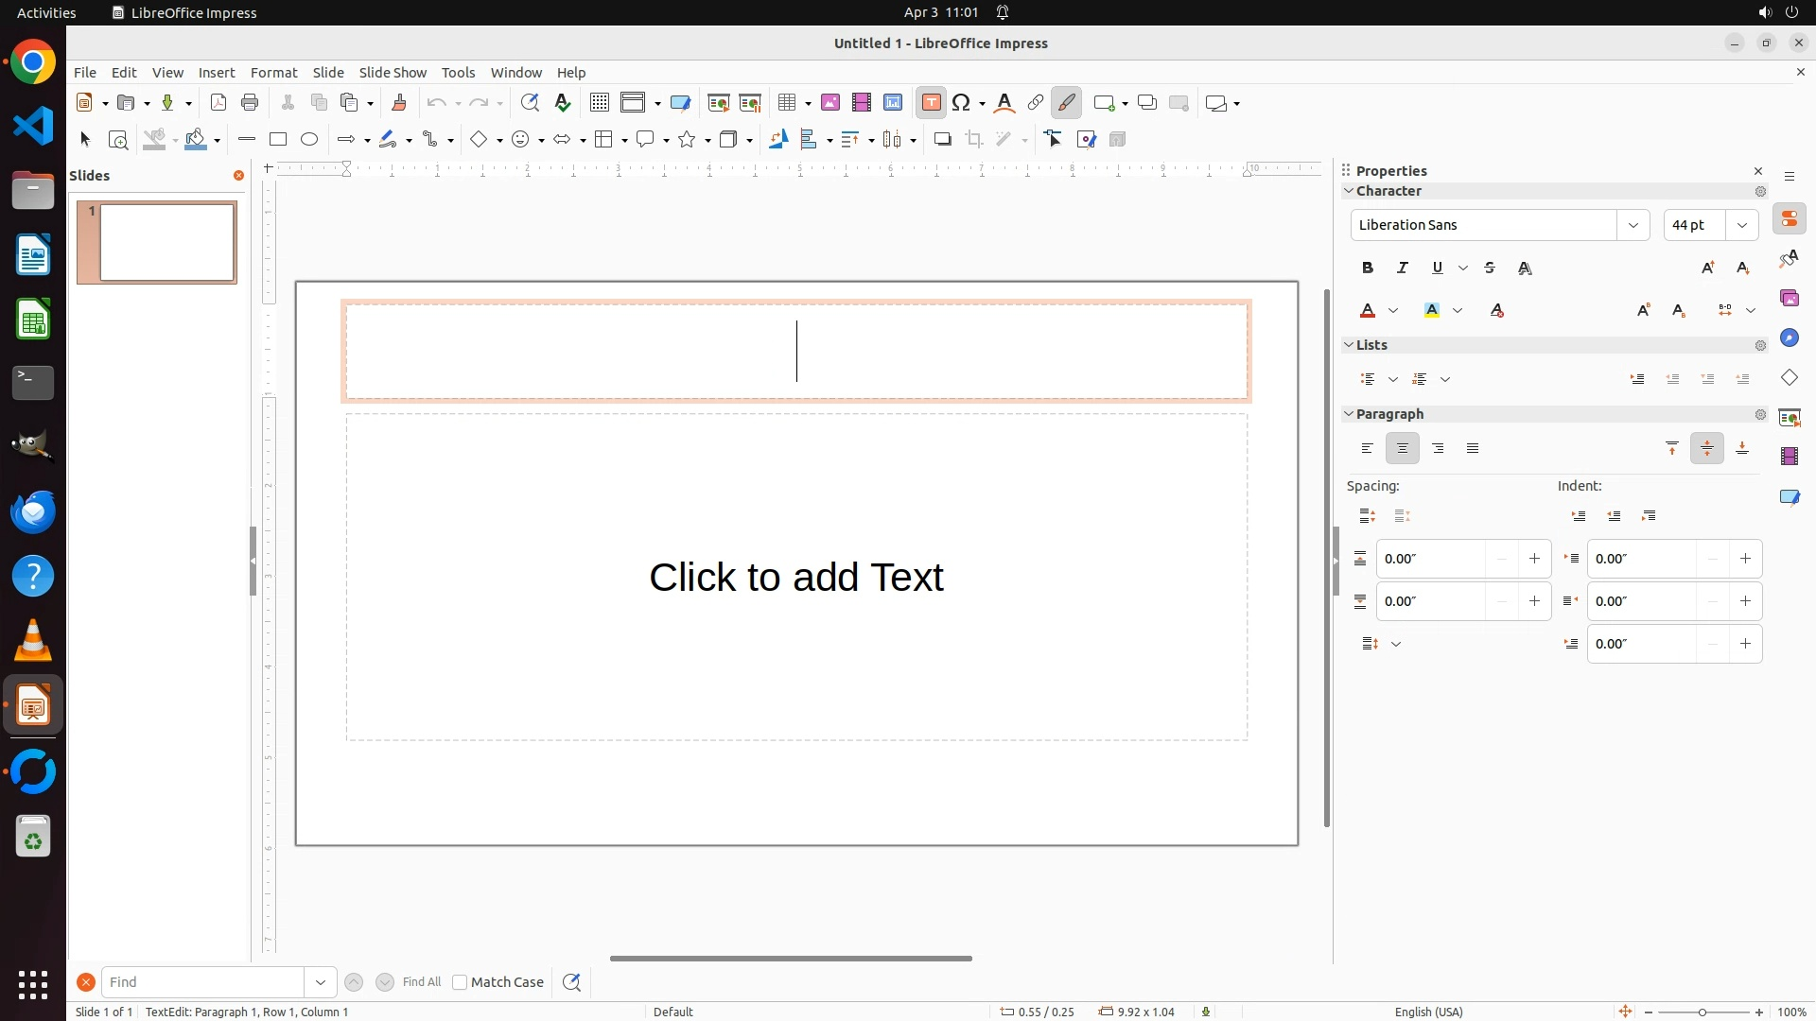The height and width of the screenshot is (1021, 1816).
Task: Click the Find All button
Action: click(422, 982)
